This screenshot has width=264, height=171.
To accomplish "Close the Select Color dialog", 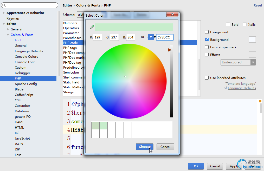I will pyautogui.click(x=172, y=15).
